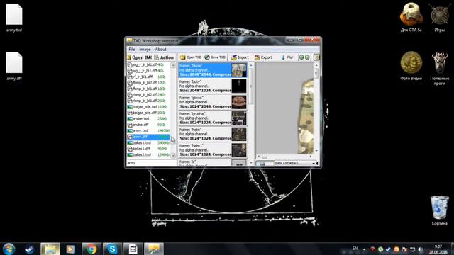Select army.dff in the IMG file list

pyautogui.click(x=148, y=137)
